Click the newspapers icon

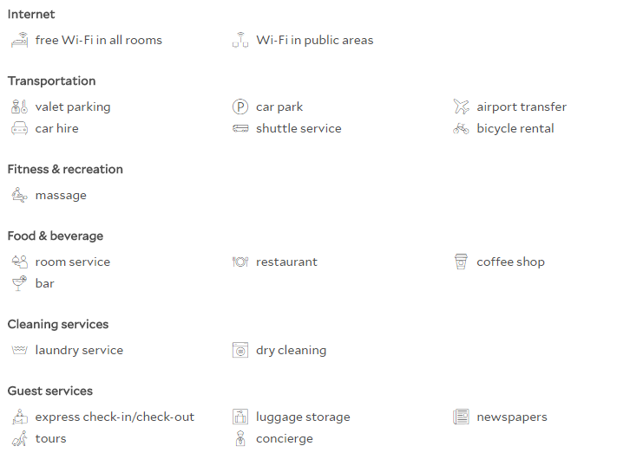point(462,417)
